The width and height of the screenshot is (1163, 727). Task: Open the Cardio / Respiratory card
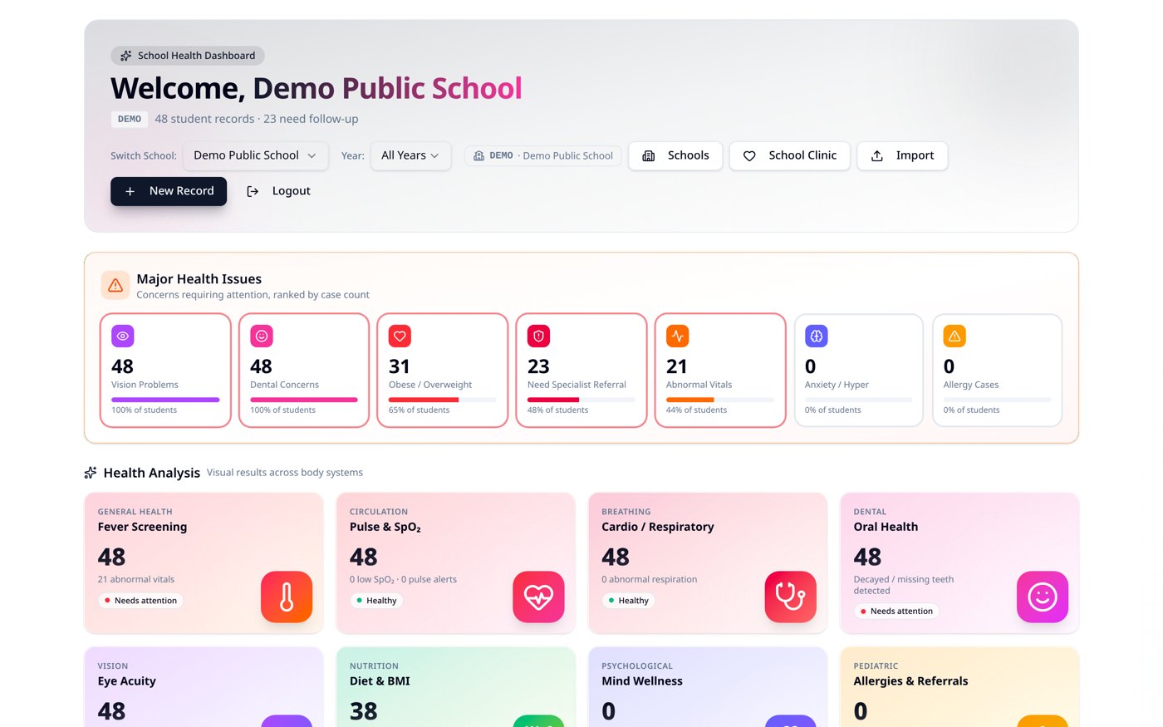click(708, 563)
